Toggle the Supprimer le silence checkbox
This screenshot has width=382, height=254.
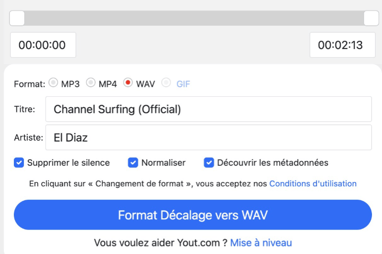tap(19, 163)
